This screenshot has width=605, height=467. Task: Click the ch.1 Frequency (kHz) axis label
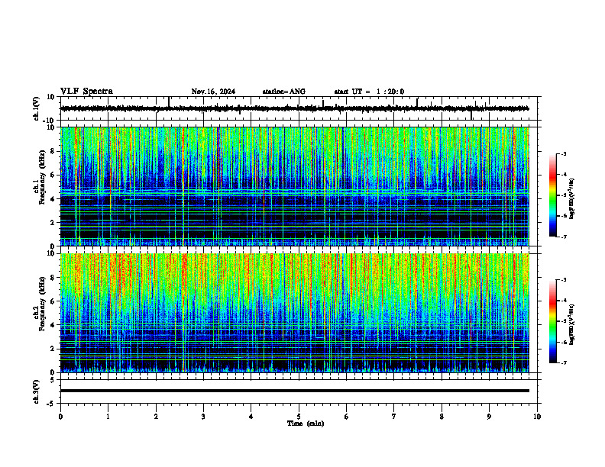point(39,177)
